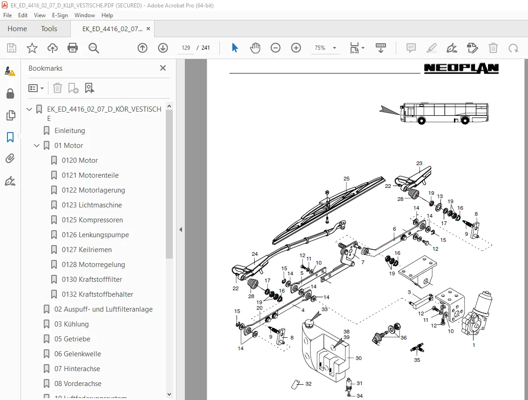Open fit page dropdown arrow
Screen dimensions: 528x400
coord(363,48)
